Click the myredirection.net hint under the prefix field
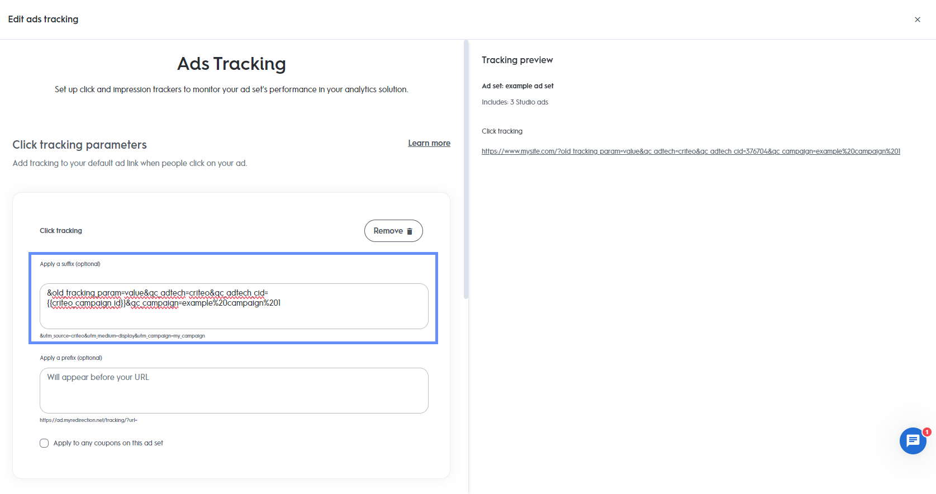 (88, 420)
